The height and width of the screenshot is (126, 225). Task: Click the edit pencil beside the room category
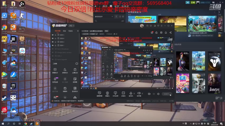point(97,34)
